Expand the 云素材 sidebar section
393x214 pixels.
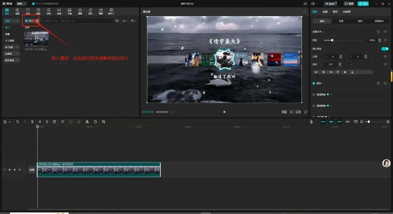[12, 54]
